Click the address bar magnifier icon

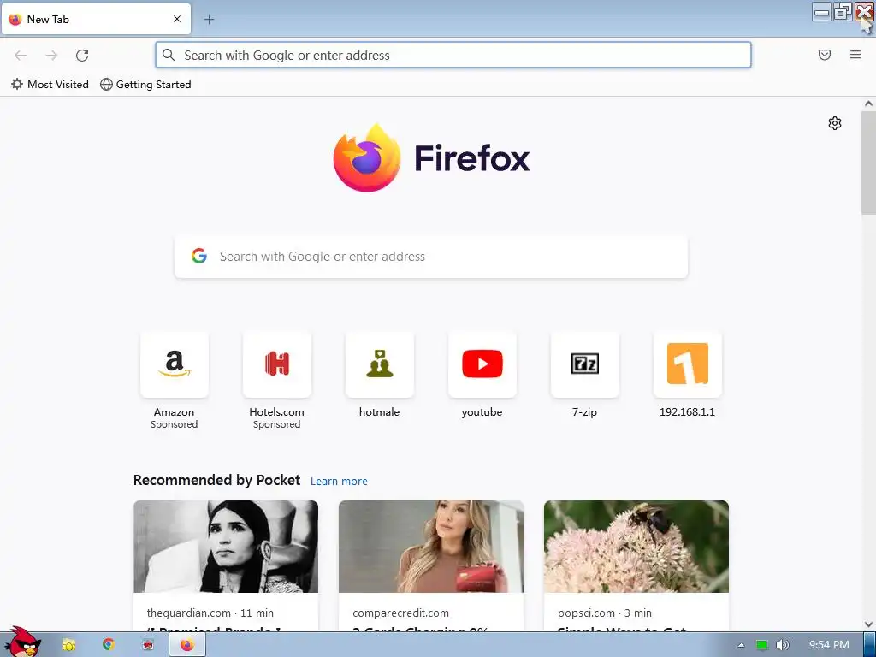pyautogui.click(x=169, y=55)
